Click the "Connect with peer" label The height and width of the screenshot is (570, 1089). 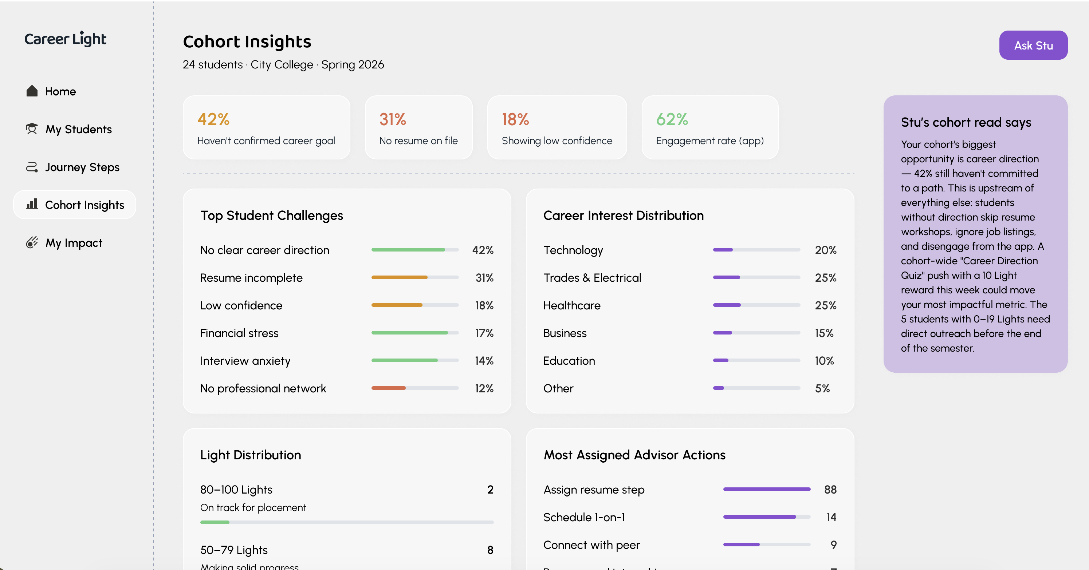coord(591,545)
